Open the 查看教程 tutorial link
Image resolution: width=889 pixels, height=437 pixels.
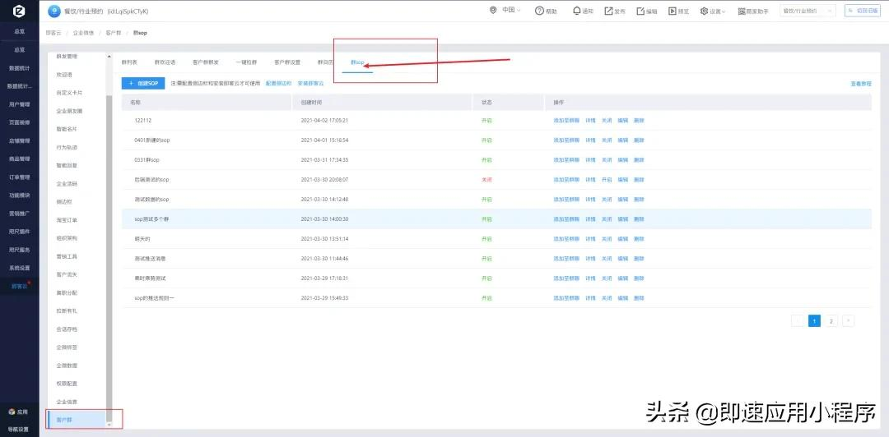(860, 84)
